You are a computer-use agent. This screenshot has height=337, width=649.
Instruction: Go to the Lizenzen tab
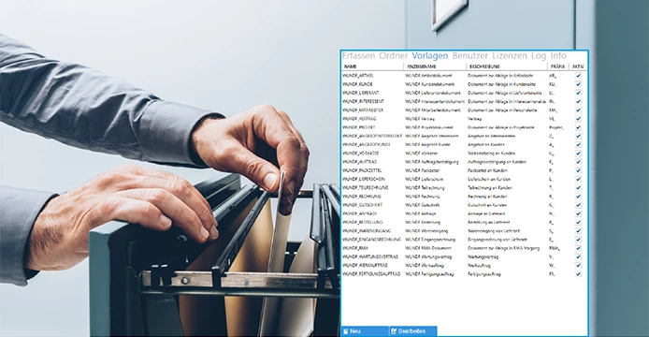[x=510, y=55]
